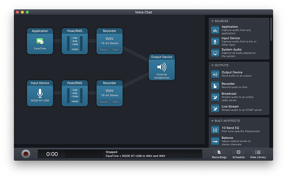Toggle the Hide Library button
The height and width of the screenshot is (179, 287).
[258, 154]
